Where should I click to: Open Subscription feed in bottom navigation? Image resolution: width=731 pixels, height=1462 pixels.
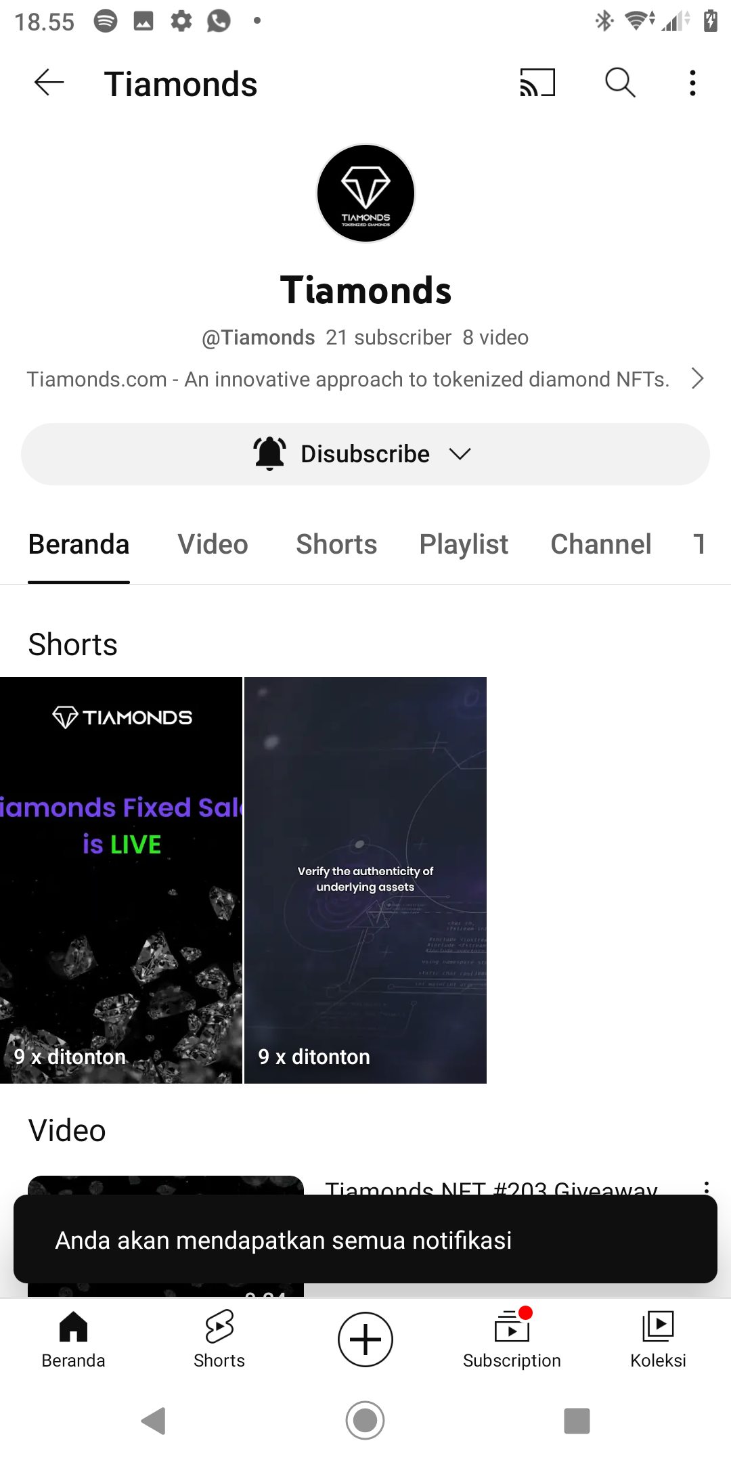pyautogui.click(x=512, y=1339)
